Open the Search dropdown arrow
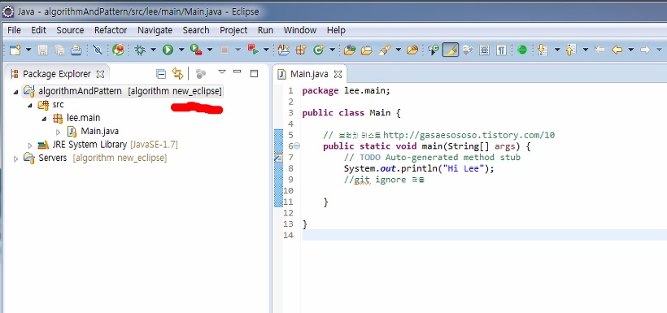Screen dimensions: 667x313 coord(398,50)
